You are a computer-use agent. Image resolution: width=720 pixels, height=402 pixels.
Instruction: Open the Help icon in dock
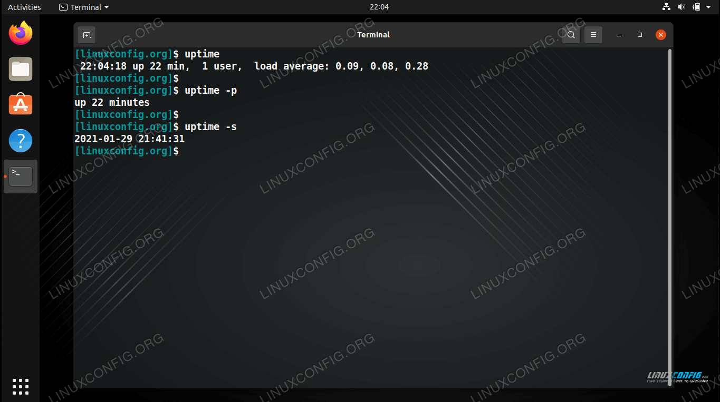click(21, 141)
